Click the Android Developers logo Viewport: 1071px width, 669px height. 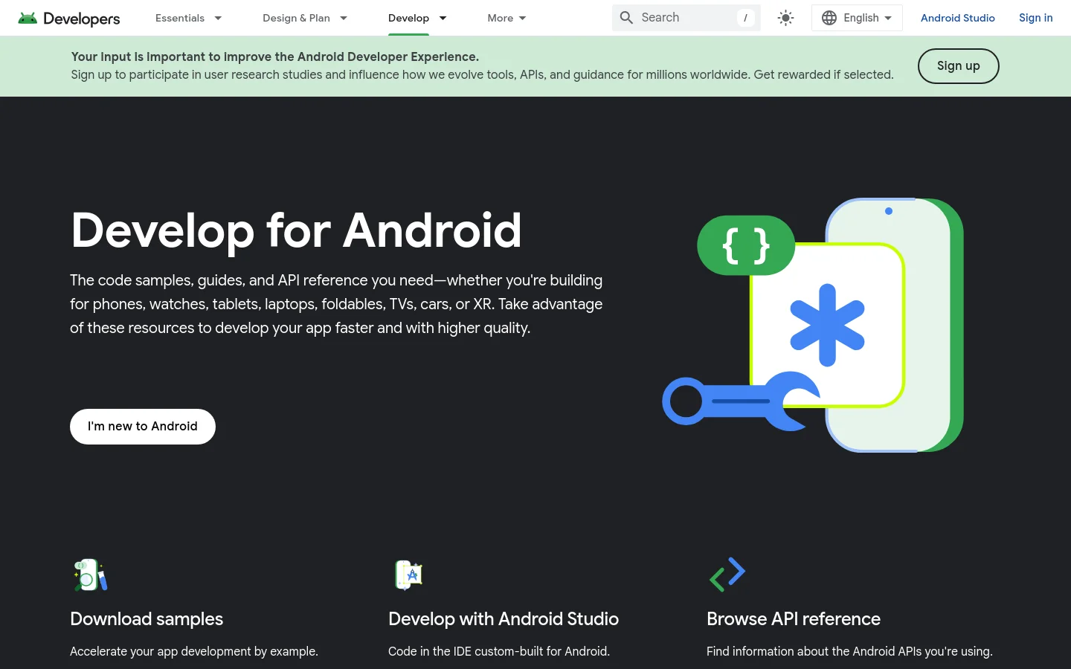click(69, 18)
